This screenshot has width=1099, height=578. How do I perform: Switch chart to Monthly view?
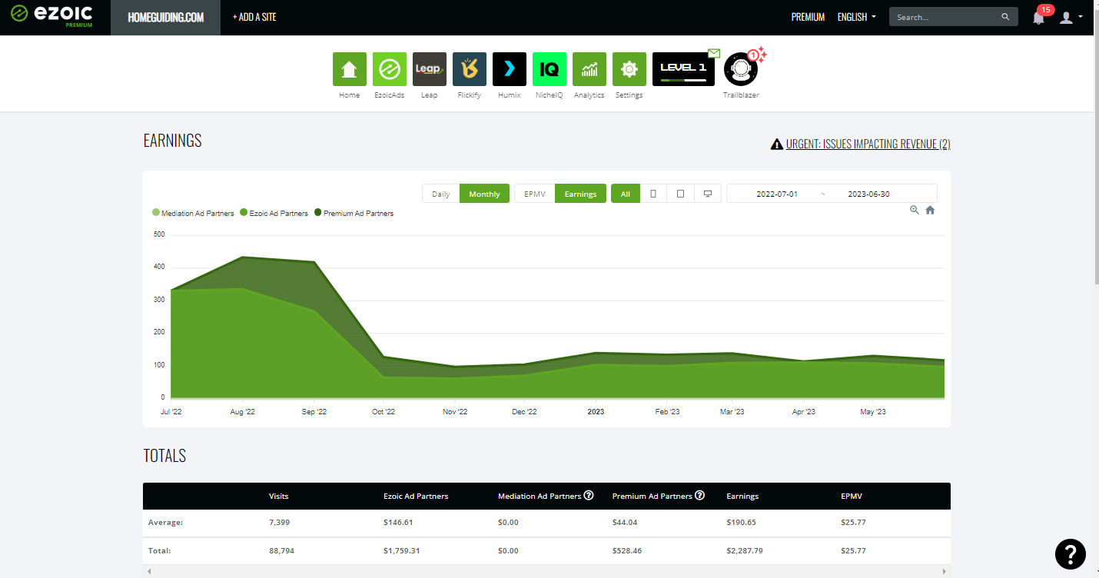point(484,194)
